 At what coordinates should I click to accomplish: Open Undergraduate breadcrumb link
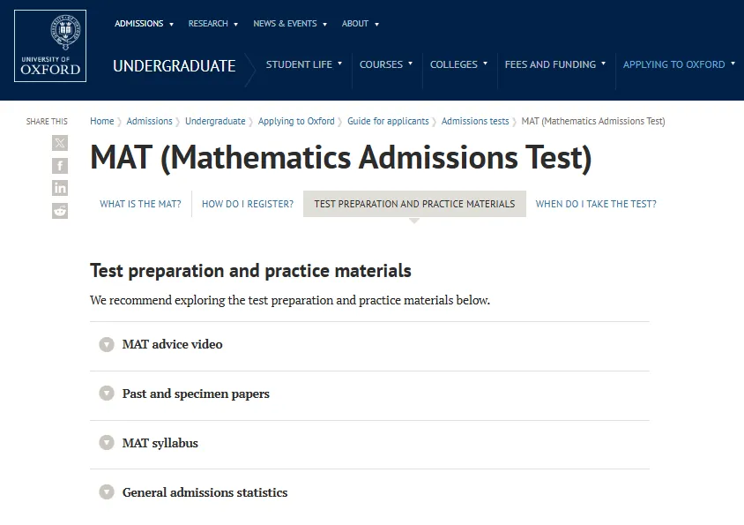click(215, 121)
